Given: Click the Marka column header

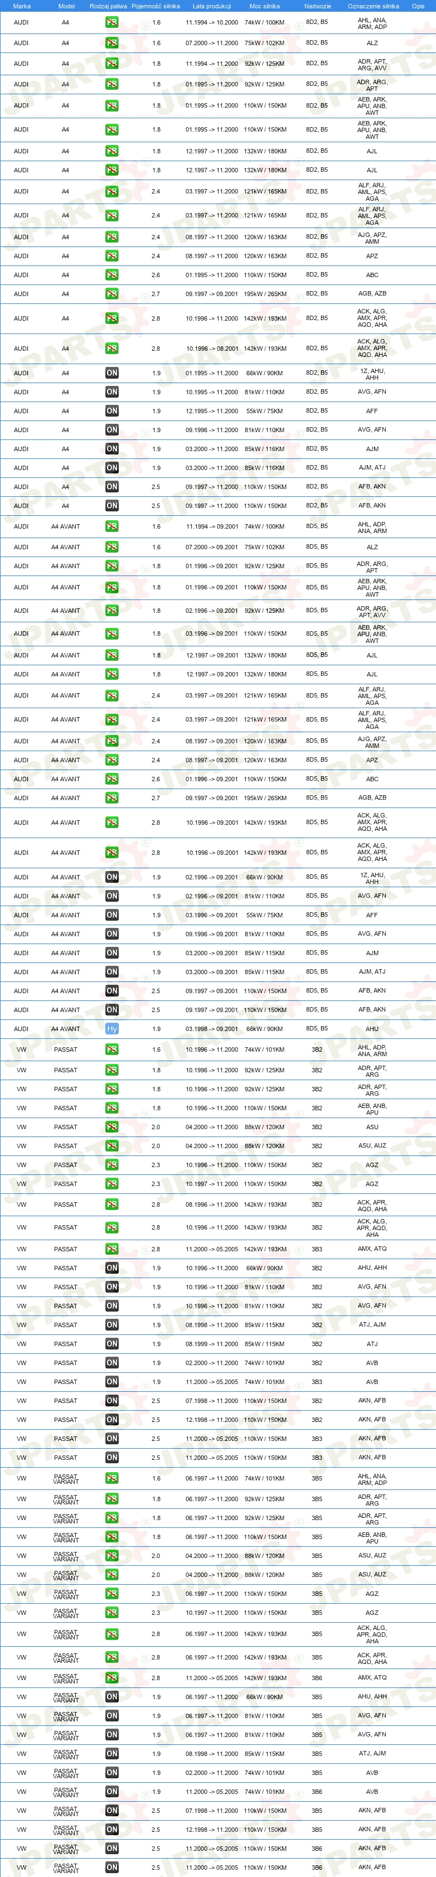Looking at the screenshot, I should pos(22,6).
